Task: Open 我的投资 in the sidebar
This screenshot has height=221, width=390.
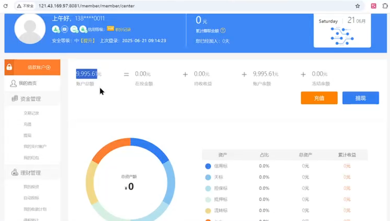Action: pos(31,187)
